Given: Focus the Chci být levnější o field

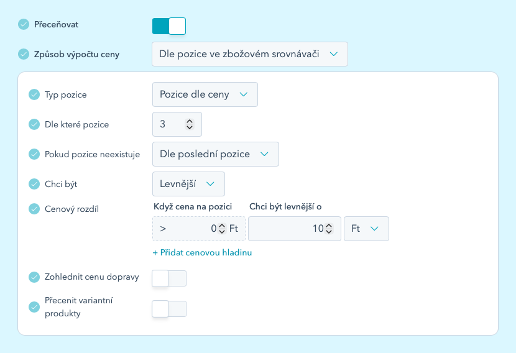Looking at the screenshot, I should [295, 229].
